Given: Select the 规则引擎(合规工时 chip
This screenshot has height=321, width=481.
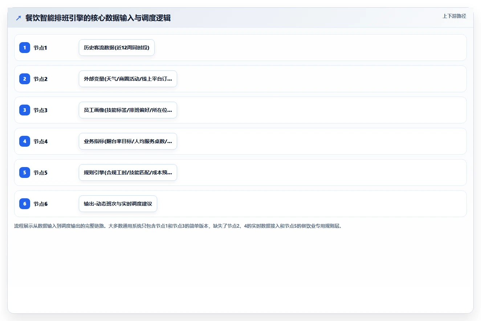Looking at the screenshot, I should pos(128,172).
